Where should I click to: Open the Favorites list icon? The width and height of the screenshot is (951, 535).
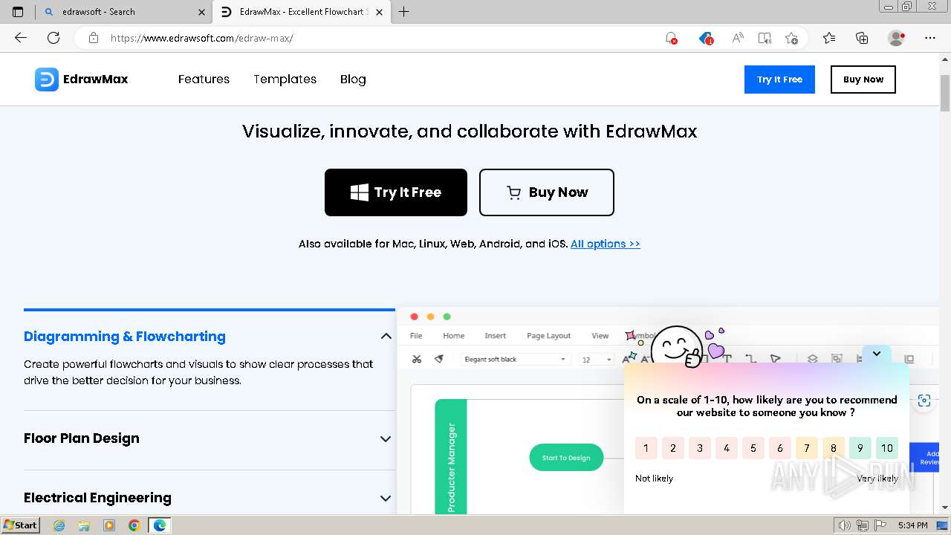click(x=829, y=38)
